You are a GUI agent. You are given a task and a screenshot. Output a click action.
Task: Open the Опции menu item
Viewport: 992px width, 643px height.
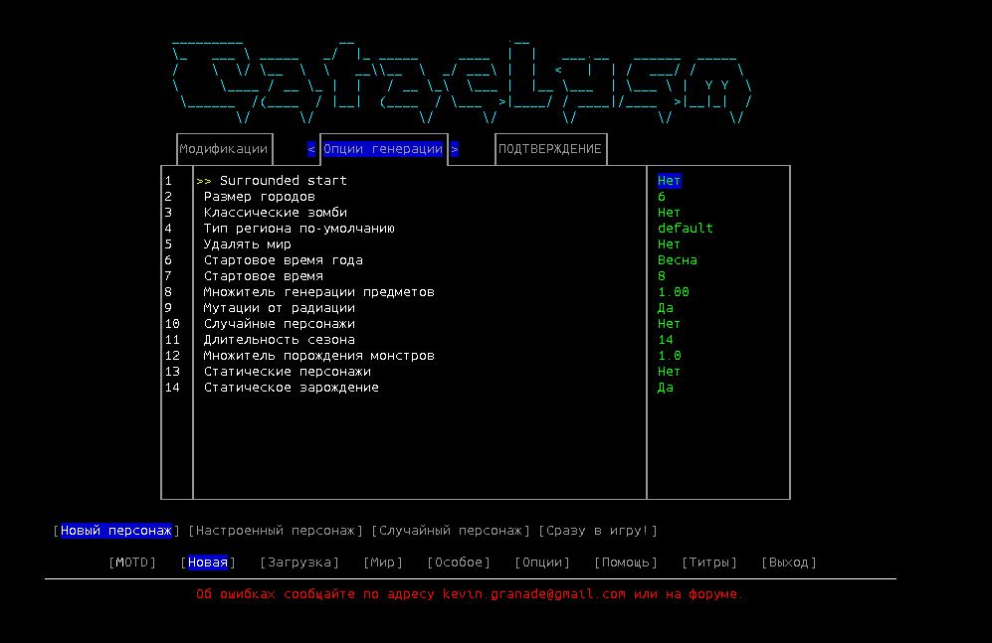(542, 563)
